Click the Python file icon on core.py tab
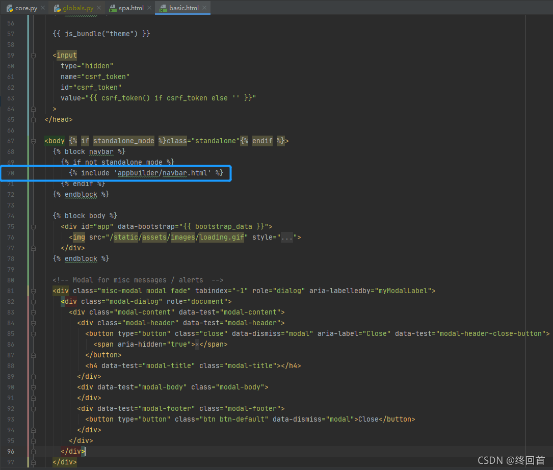 click(10, 8)
